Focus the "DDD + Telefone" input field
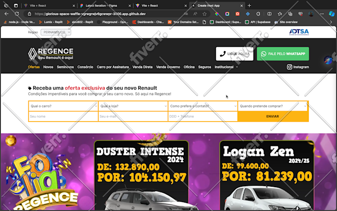The image size is (337, 211). pos(203,117)
